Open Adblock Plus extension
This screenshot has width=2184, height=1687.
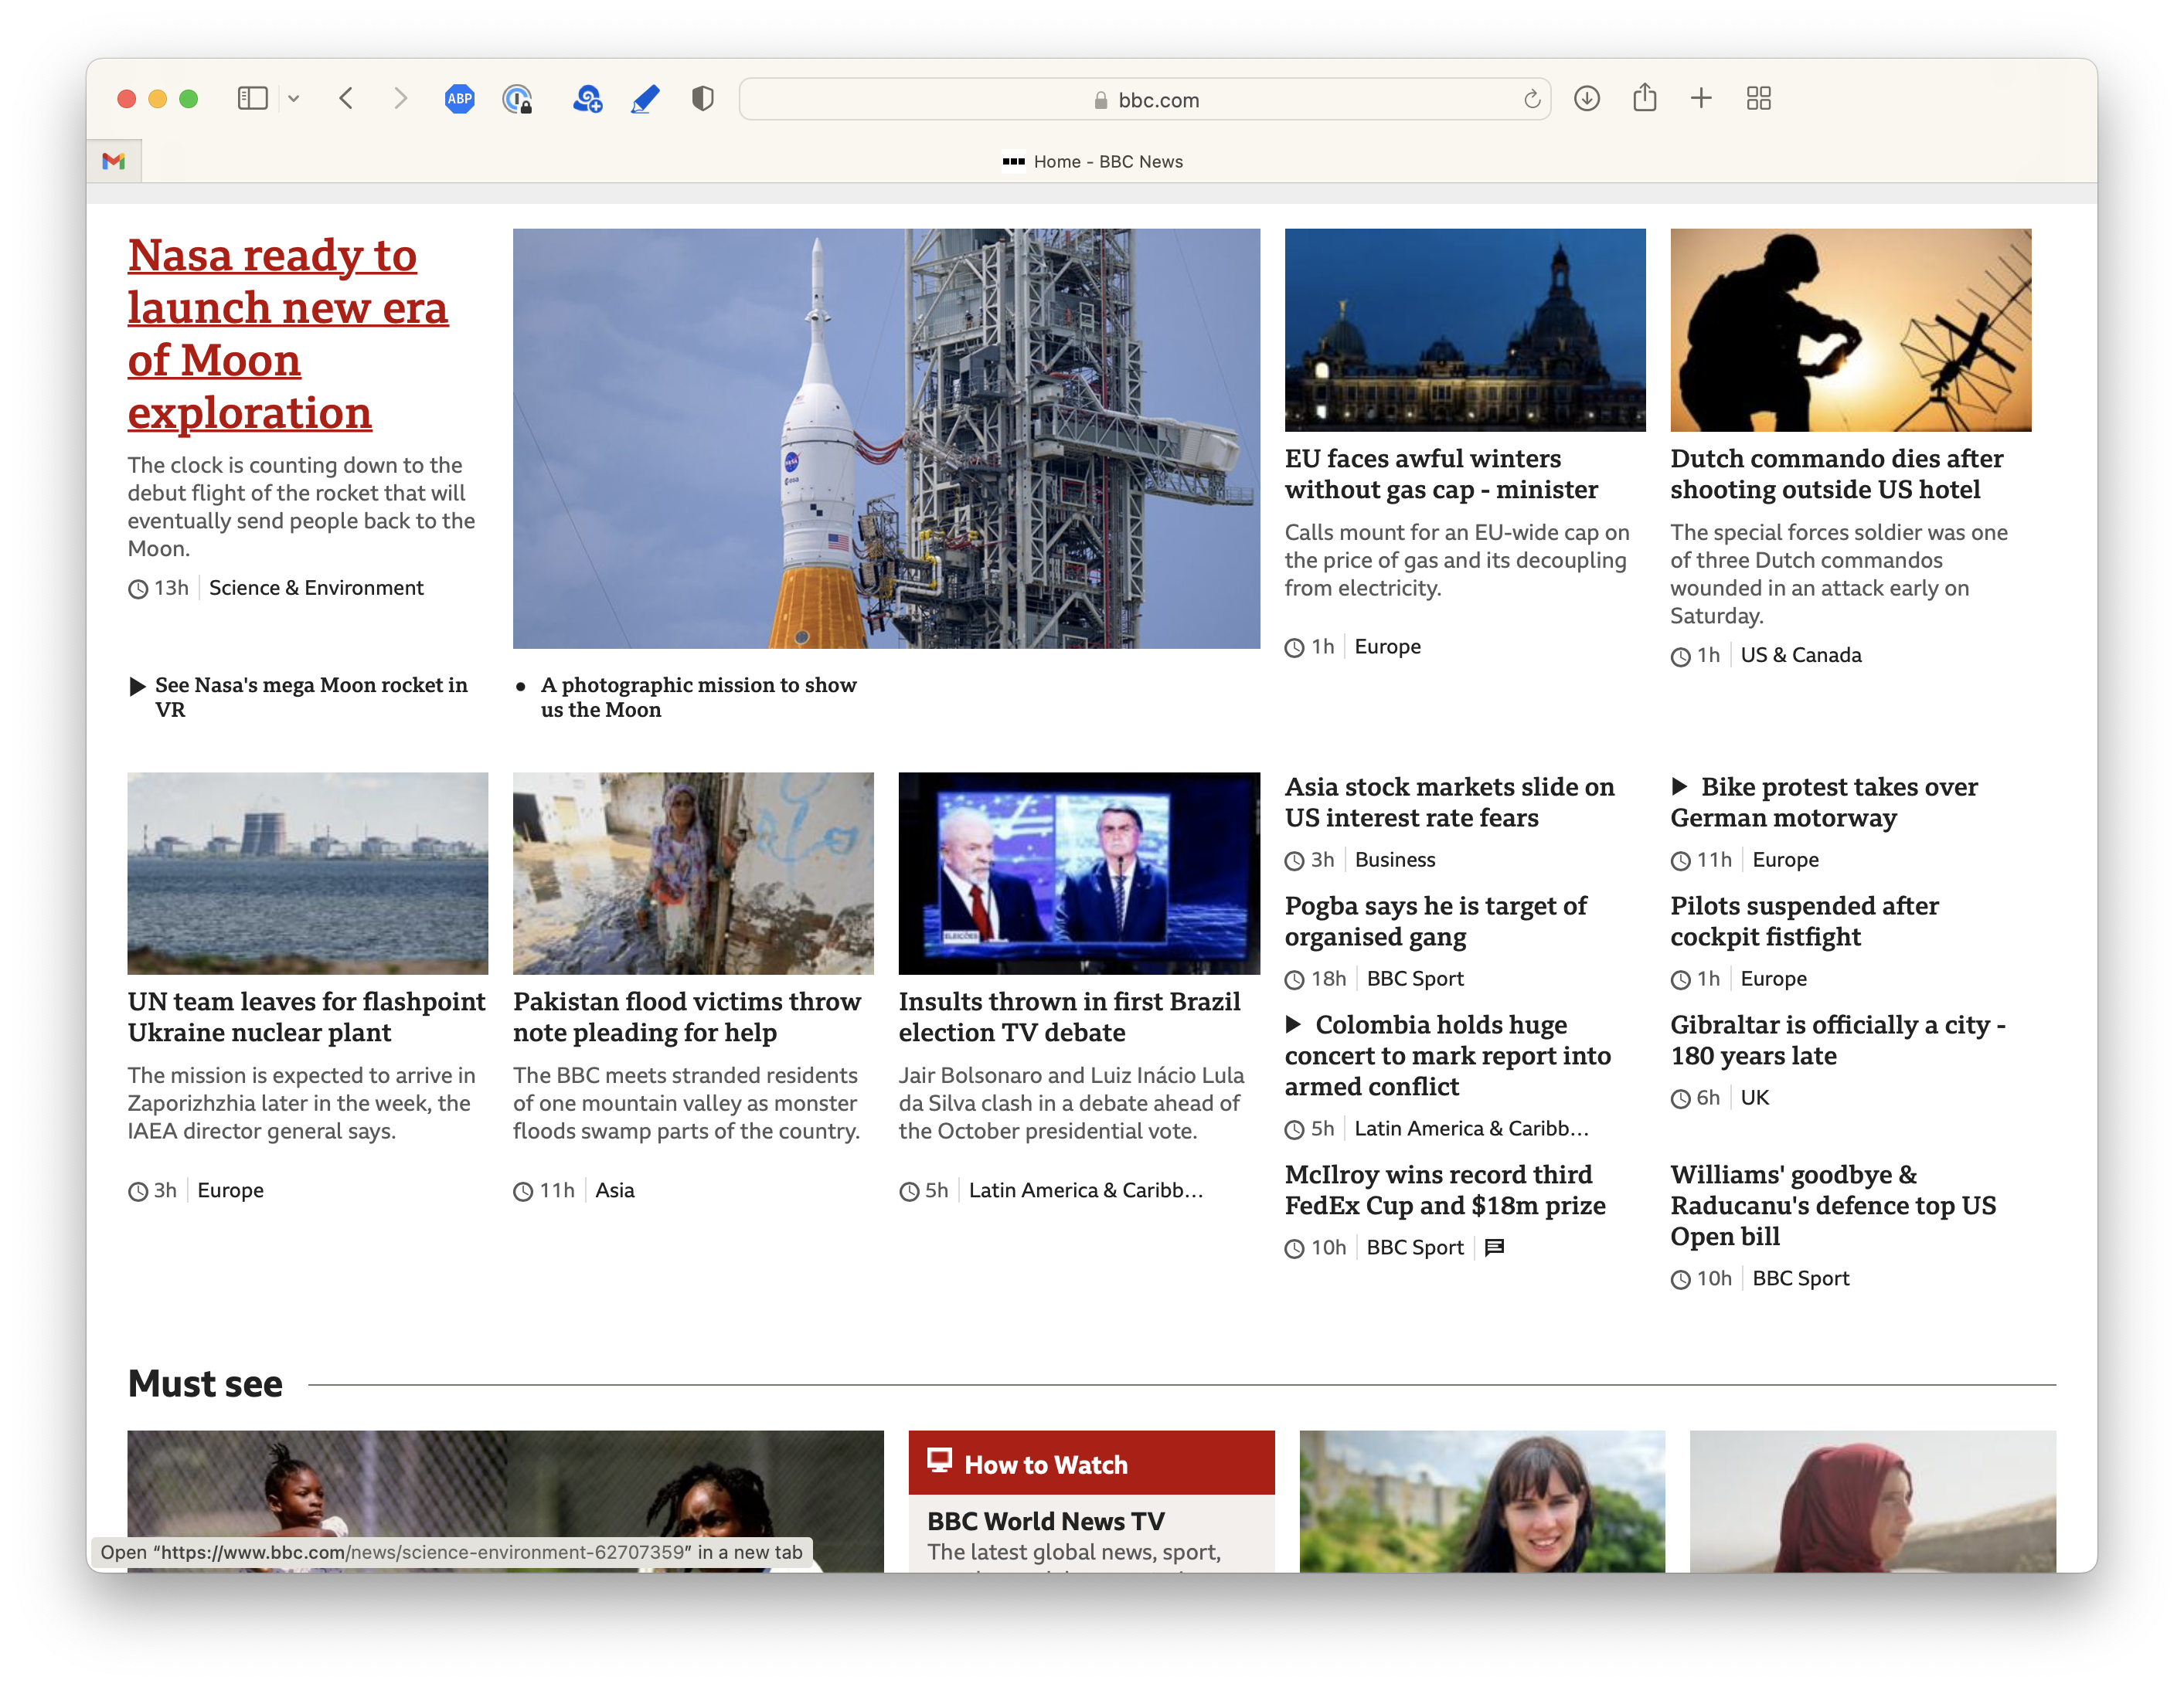[x=459, y=99]
